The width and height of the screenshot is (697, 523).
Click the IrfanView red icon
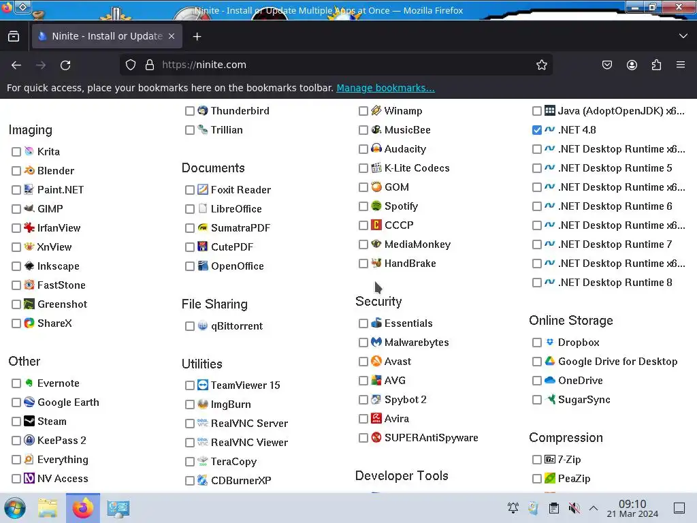point(29,227)
